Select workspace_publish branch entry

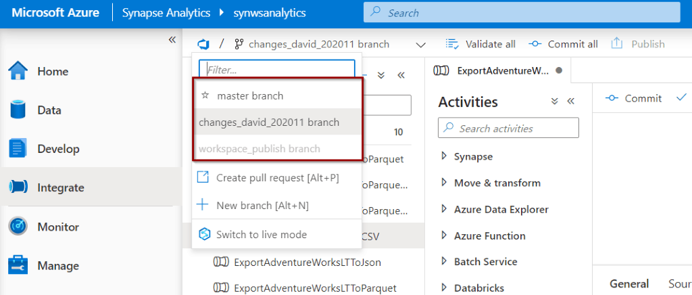[x=278, y=148]
